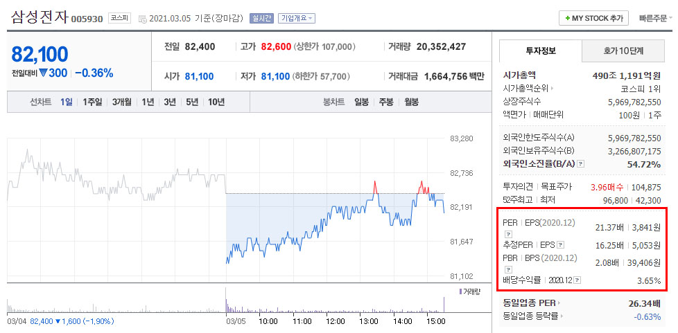Click the 03/04 summary 82,400 ▼1,600 text

(71, 321)
